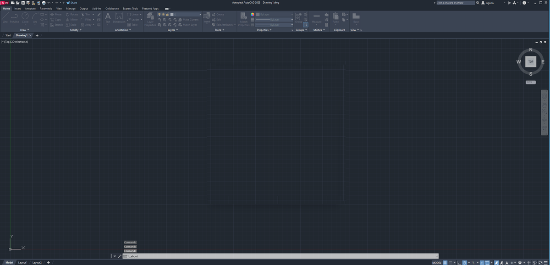Select the Text annotation tool
Screen dimensions: 550x265
(108, 17)
